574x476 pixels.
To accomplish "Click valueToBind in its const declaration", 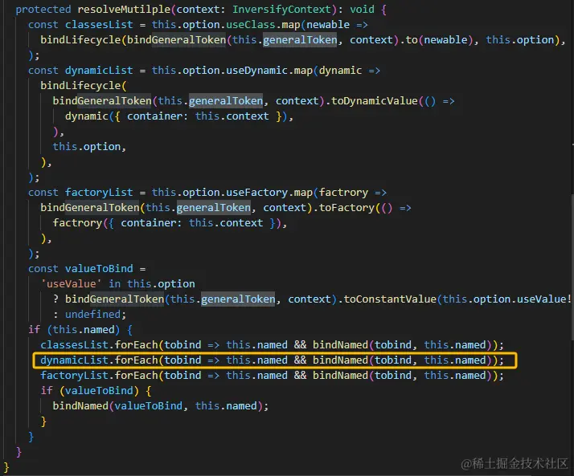I will click(99, 269).
